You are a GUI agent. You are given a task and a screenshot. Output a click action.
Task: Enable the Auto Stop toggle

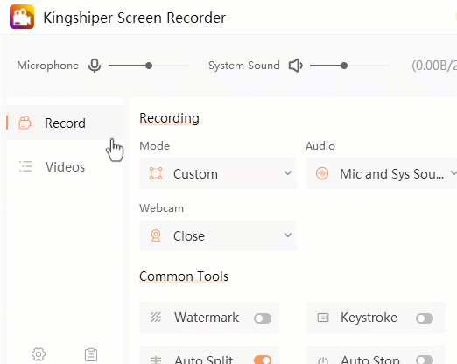[425, 360]
